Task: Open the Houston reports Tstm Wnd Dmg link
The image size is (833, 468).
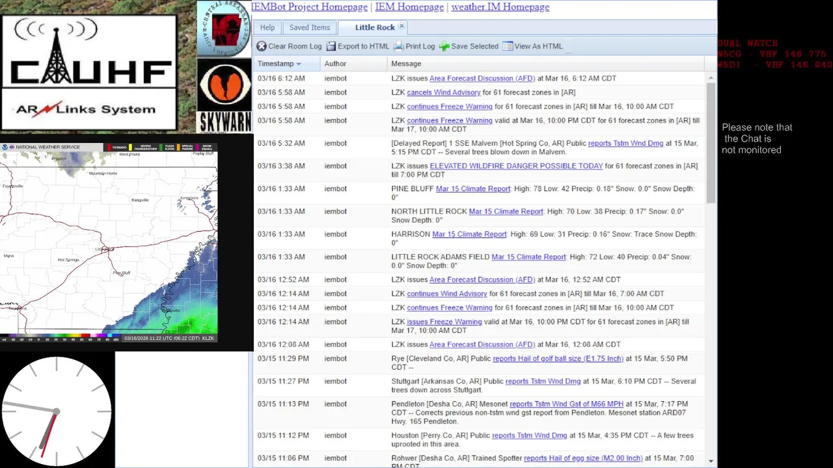Action: (529, 435)
